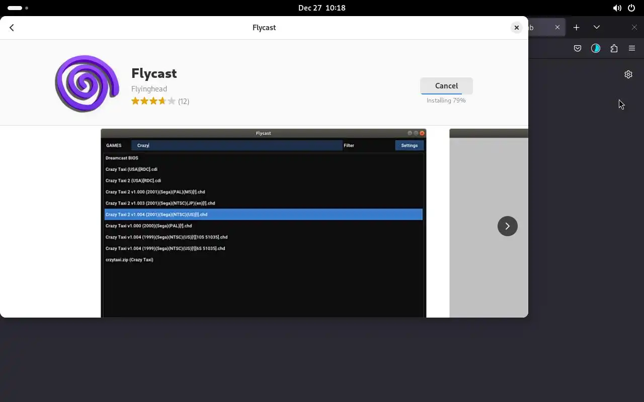Click the volume icon in the system tray

pos(617,8)
